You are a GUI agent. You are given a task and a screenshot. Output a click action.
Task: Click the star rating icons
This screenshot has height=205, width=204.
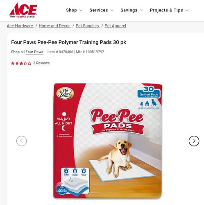(21, 63)
